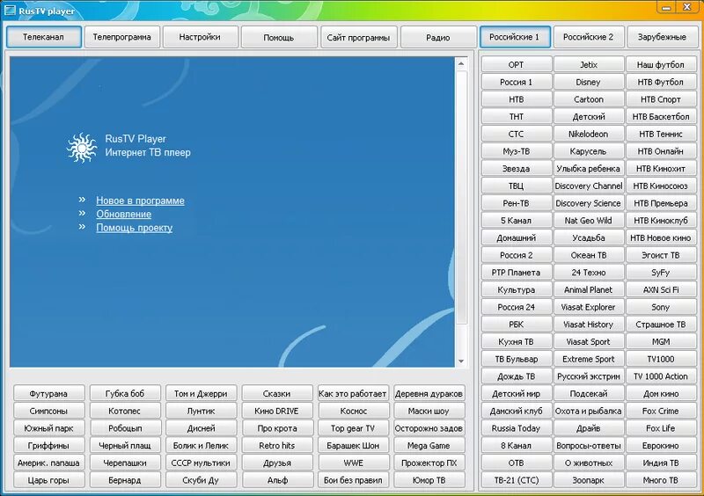Select the СТС channel
The image size is (704, 496).
(516, 134)
